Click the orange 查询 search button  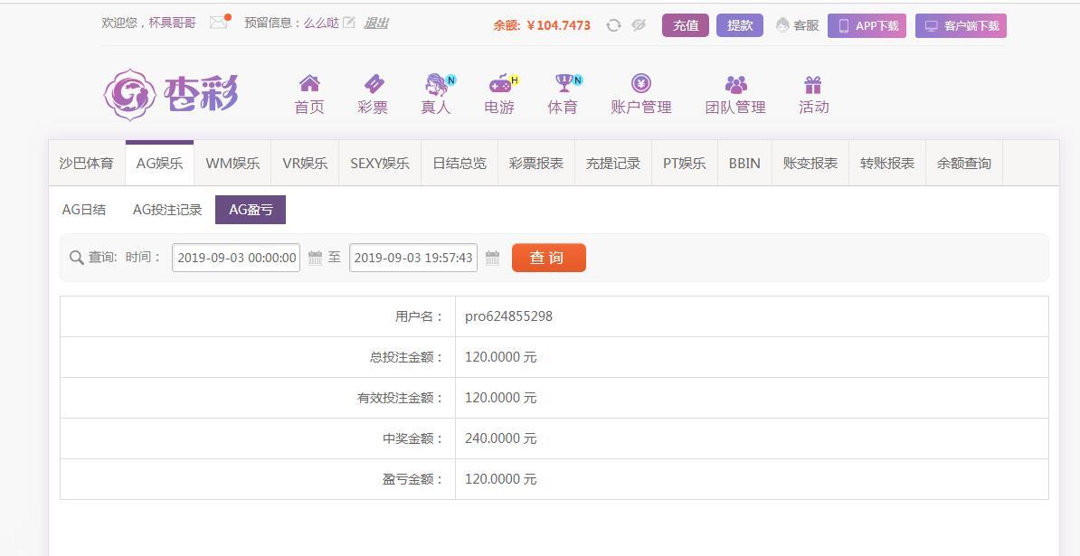pyautogui.click(x=549, y=258)
